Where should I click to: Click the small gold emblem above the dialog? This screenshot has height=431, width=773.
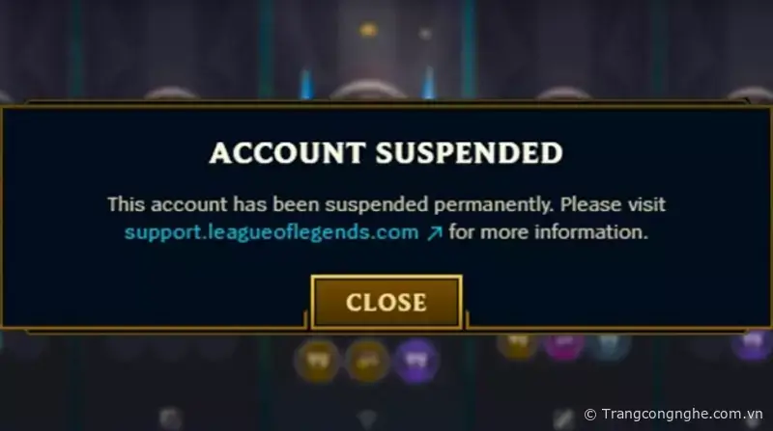point(368,30)
